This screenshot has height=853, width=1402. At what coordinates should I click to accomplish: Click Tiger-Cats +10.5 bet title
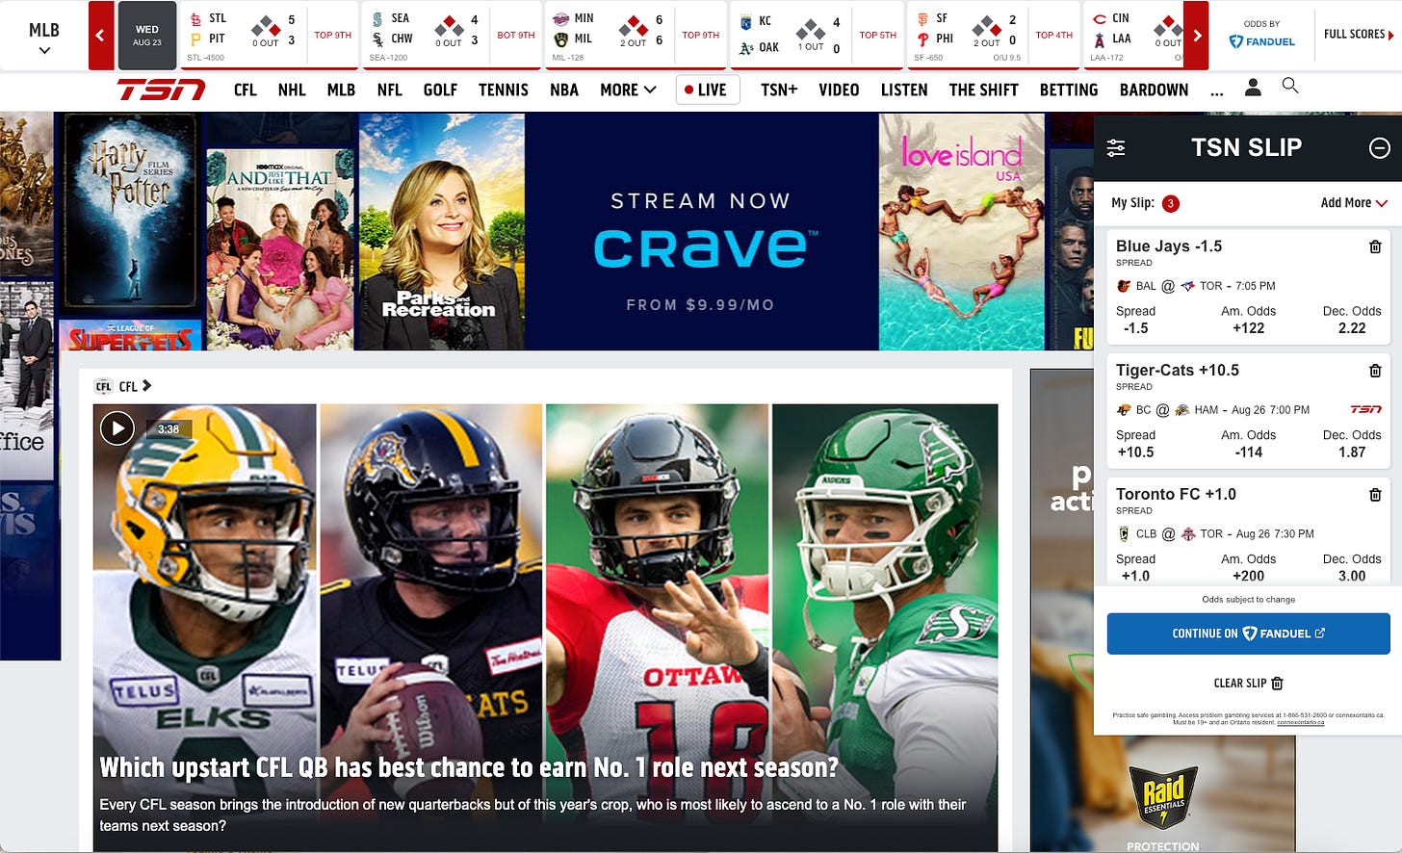tap(1178, 371)
